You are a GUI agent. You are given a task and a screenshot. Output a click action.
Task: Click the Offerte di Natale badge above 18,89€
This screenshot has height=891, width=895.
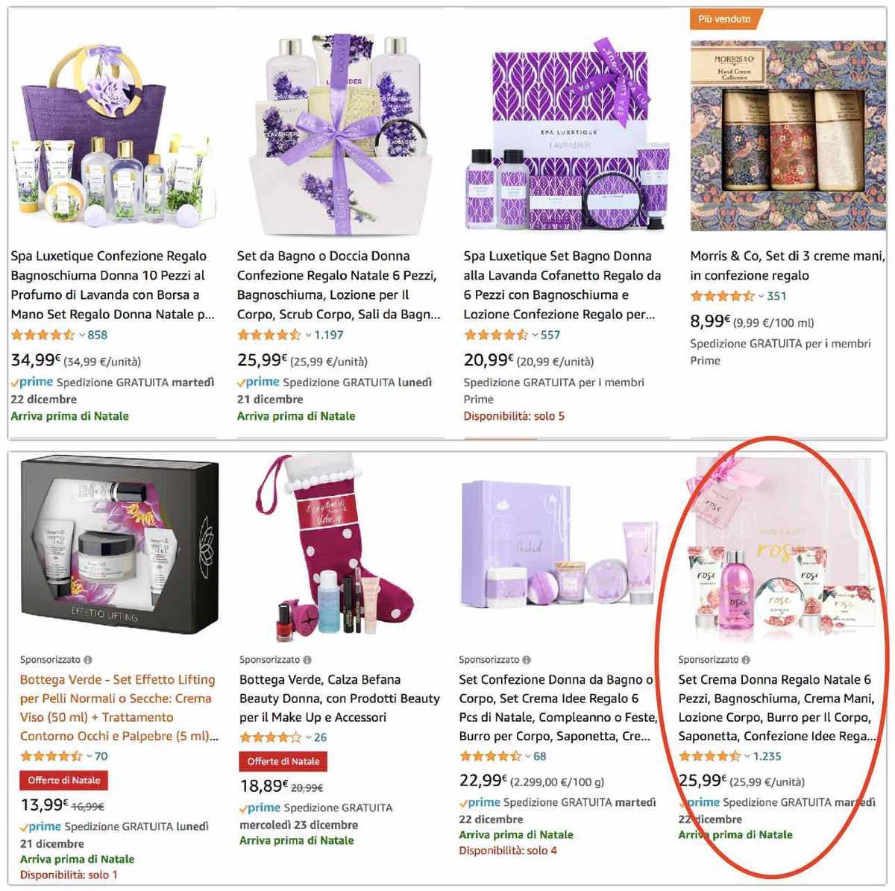click(x=283, y=761)
